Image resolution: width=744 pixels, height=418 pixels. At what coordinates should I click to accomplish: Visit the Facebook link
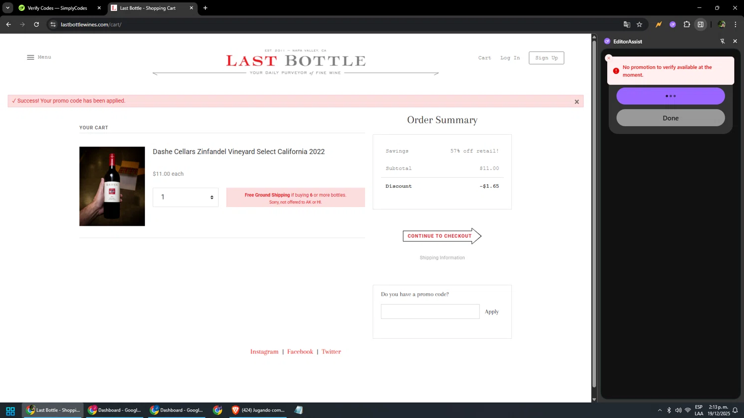tap(300, 352)
